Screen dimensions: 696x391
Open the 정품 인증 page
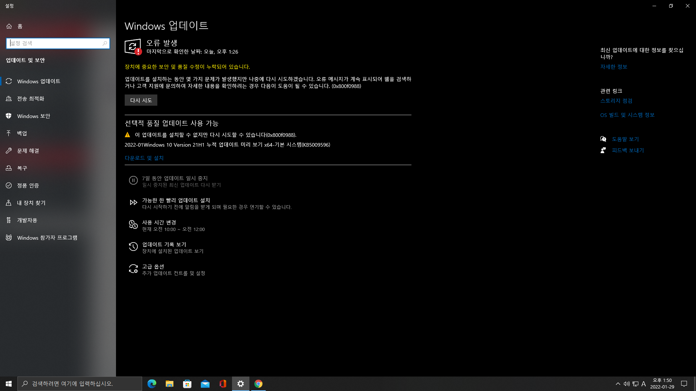pos(58,185)
